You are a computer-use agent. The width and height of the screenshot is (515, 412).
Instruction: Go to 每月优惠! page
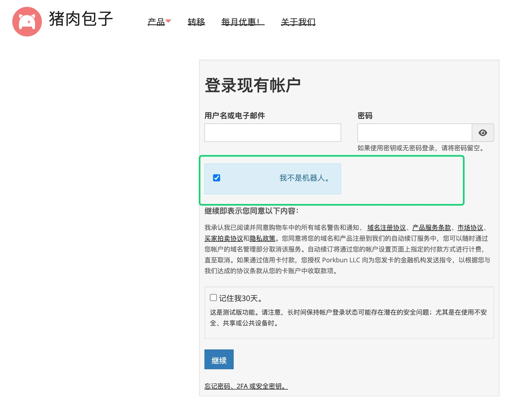(243, 22)
